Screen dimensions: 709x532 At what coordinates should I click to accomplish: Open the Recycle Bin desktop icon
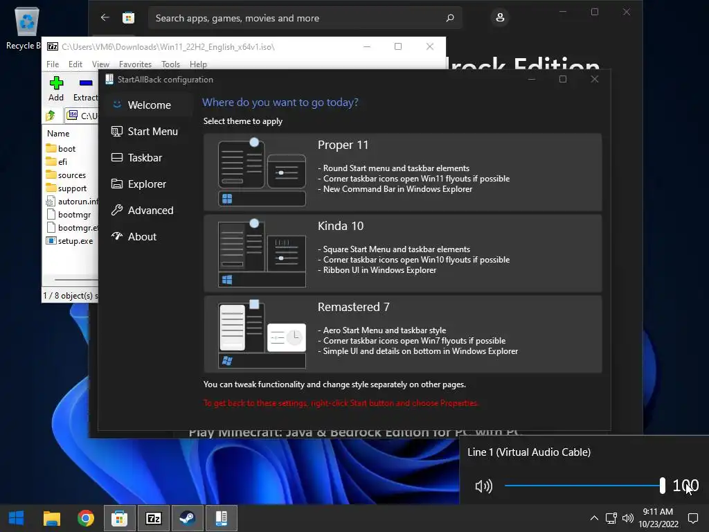point(26,28)
